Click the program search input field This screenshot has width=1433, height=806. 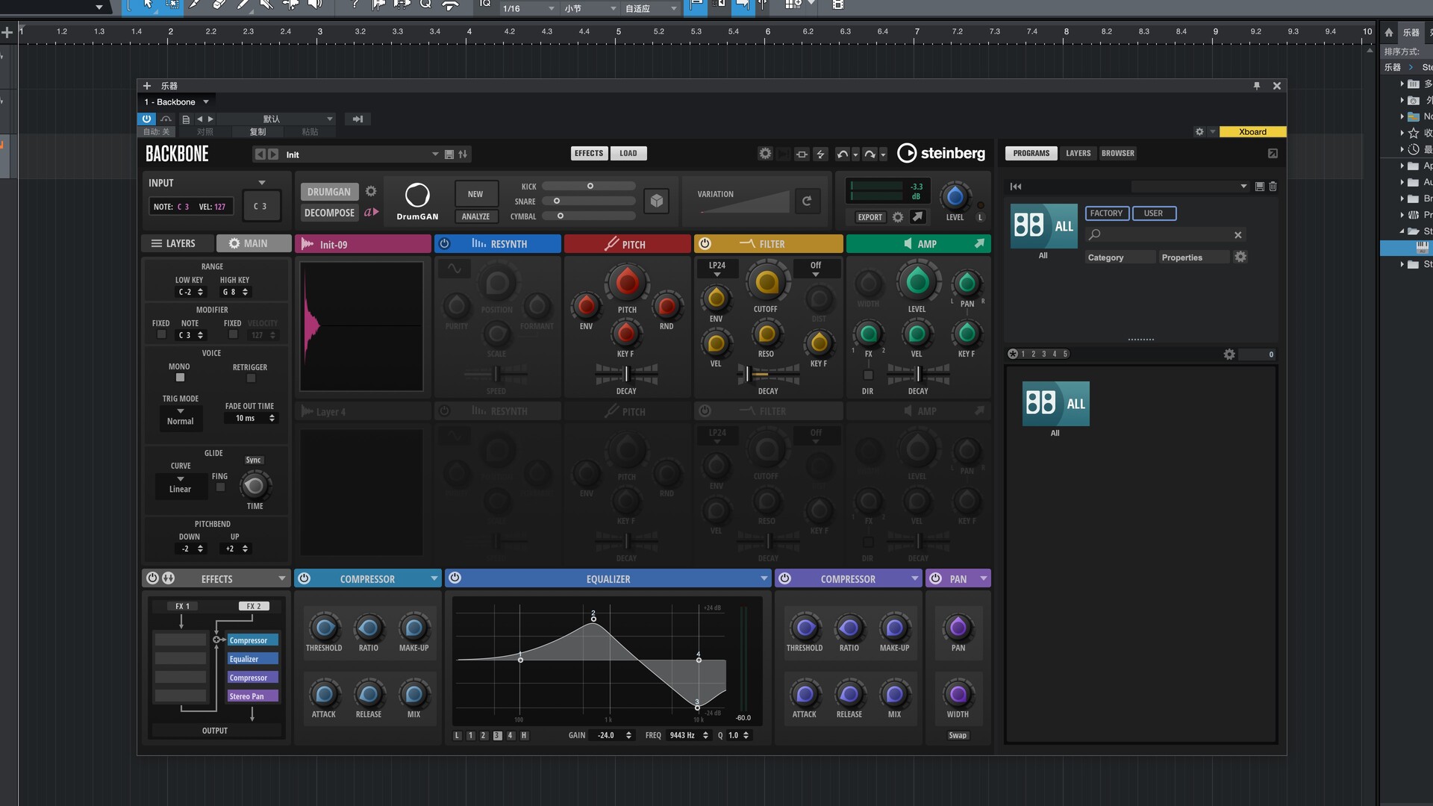[1165, 235]
